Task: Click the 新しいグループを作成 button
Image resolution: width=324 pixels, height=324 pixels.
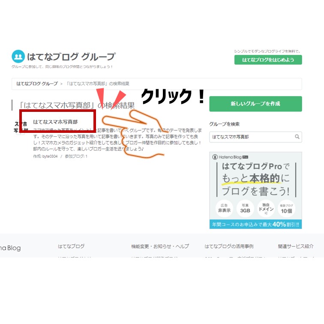Action: [255, 104]
